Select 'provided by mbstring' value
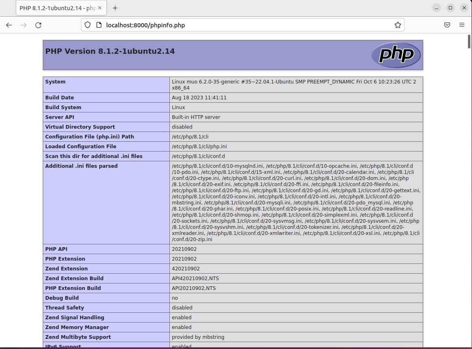 click(x=198, y=337)
